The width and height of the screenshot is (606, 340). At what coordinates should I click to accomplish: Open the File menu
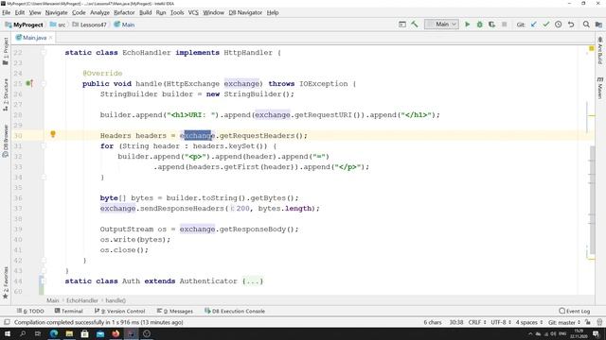click(7, 12)
